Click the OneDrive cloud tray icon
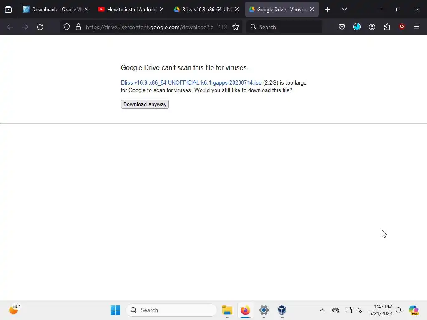 (336, 310)
